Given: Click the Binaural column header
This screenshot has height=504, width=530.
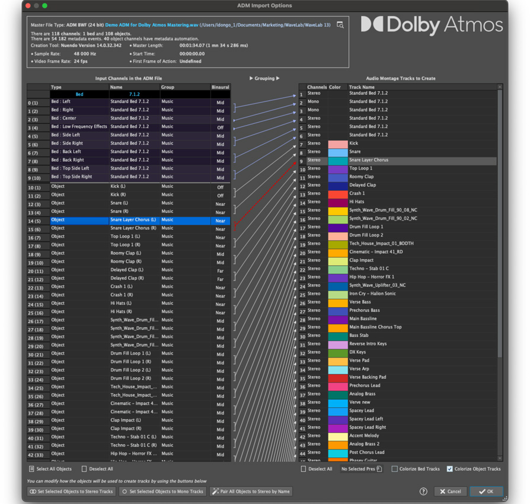Looking at the screenshot, I should 220,87.
